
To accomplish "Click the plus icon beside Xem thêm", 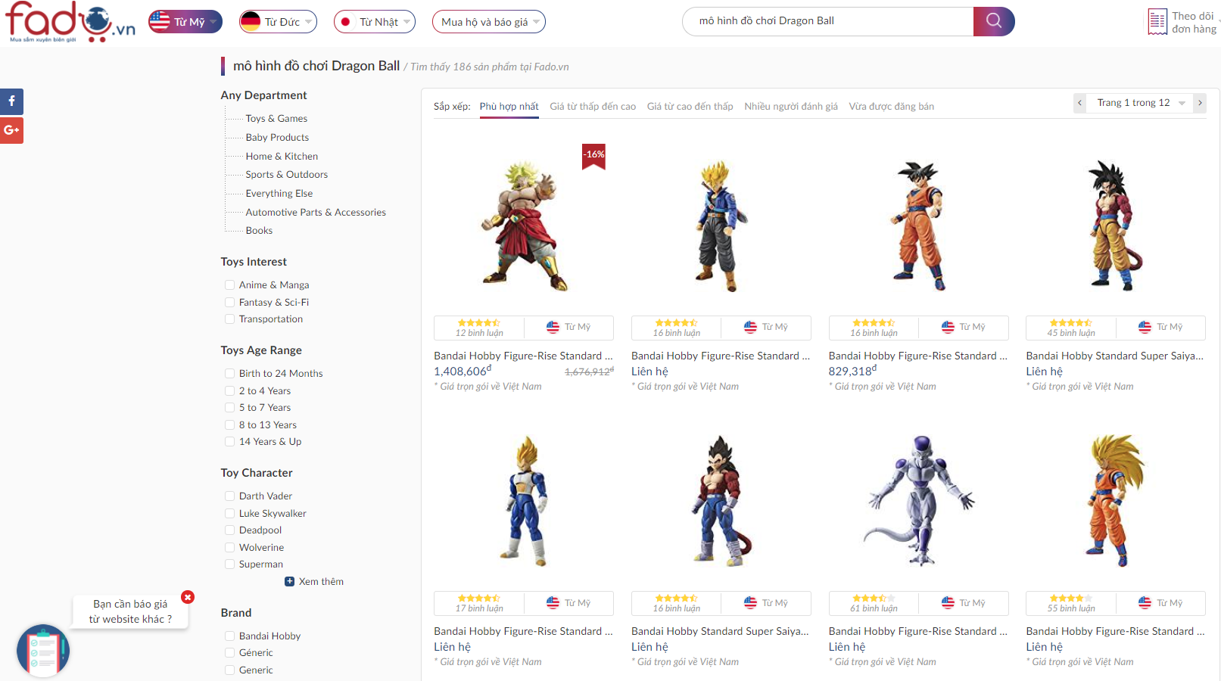I will coord(289,582).
